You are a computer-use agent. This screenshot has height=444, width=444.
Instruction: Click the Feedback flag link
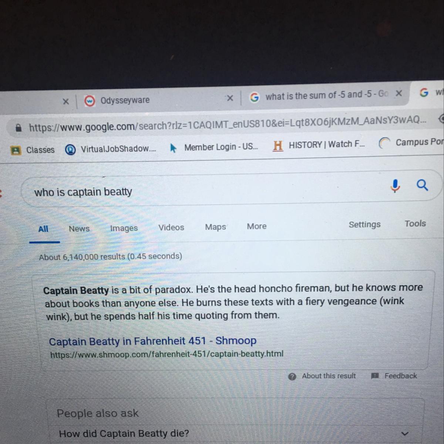pos(394,376)
